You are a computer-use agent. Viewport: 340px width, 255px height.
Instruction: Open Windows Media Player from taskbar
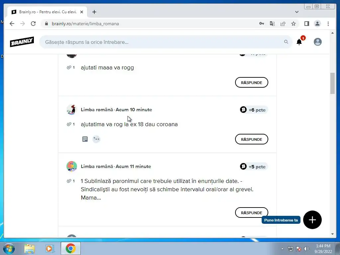pos(49,248)
